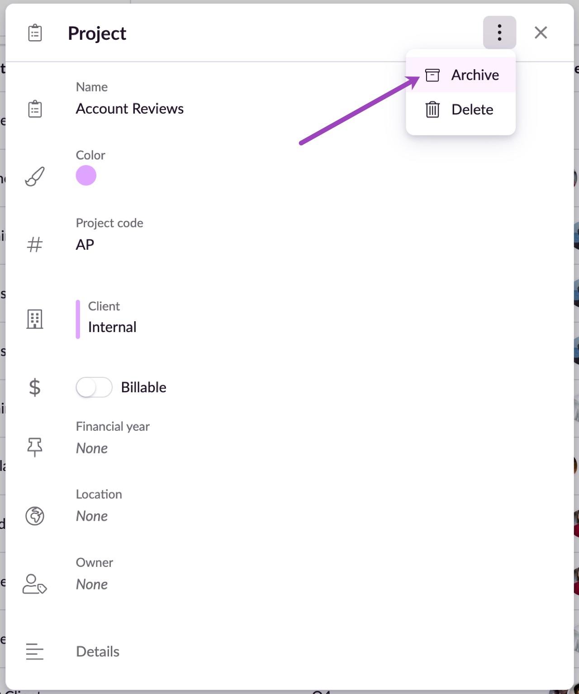The width and height of the screenshot is (579, 694).
Task: Click the hash Project code icon
Action: tap(35, 245)
